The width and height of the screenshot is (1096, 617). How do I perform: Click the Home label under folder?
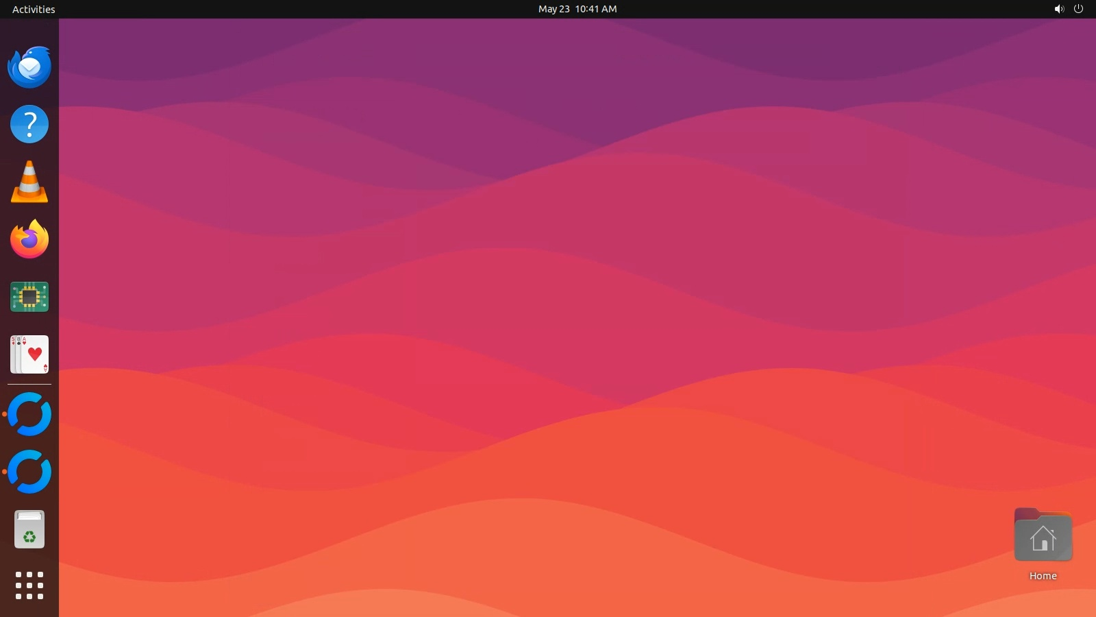[x=1043, y=576]
